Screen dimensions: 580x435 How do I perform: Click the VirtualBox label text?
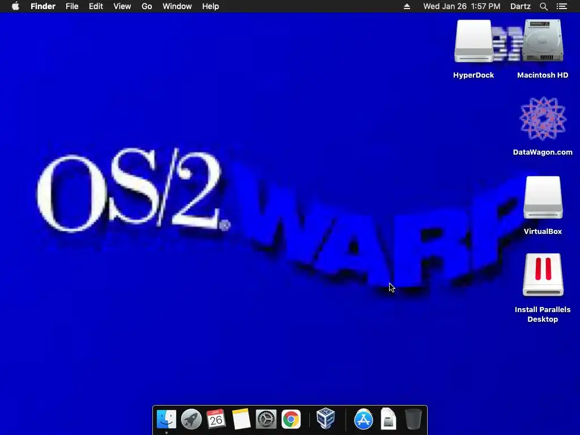pos(543,231)
